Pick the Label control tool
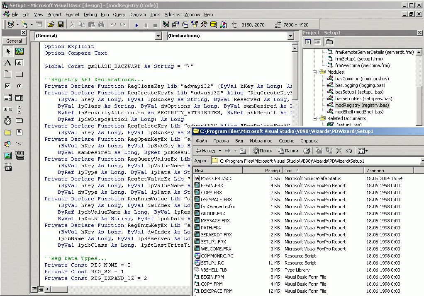This screenshot has height=296, width=424. tap(7, 63)
